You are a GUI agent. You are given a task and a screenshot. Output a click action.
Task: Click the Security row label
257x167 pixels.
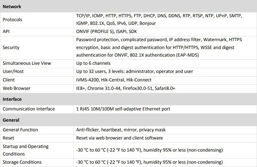[x=11, y=47]
